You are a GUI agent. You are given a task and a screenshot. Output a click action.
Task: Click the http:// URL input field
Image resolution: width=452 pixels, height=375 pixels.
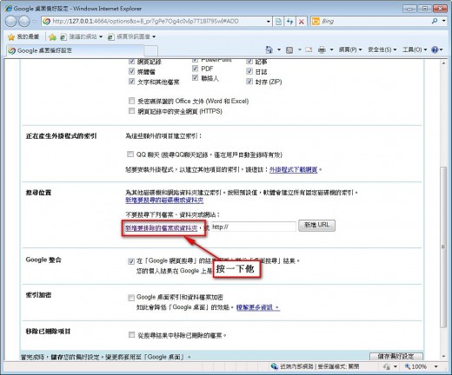(253, 227)
